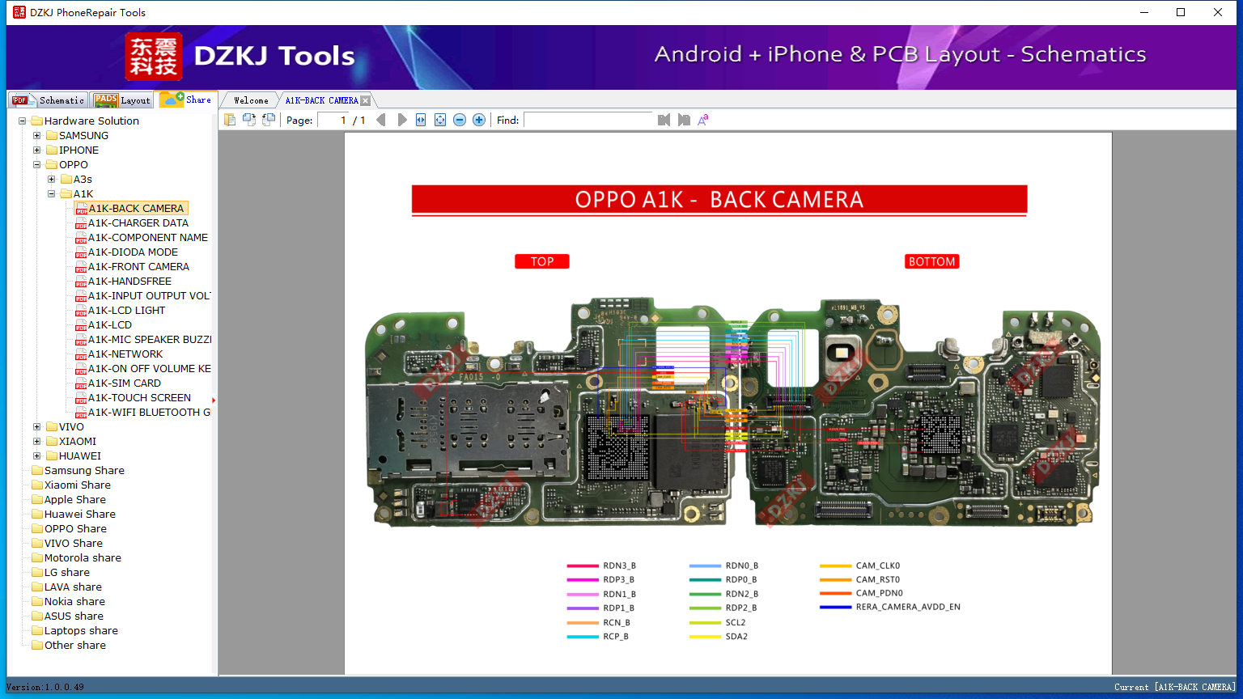This screenshot has height=699, width=1243.
Task: Open A1K-FRONT CAMERA document
Action: click(x=138, y=267)
